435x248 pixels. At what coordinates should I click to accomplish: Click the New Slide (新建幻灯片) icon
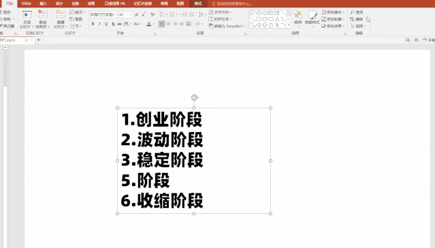click(61, 19)
